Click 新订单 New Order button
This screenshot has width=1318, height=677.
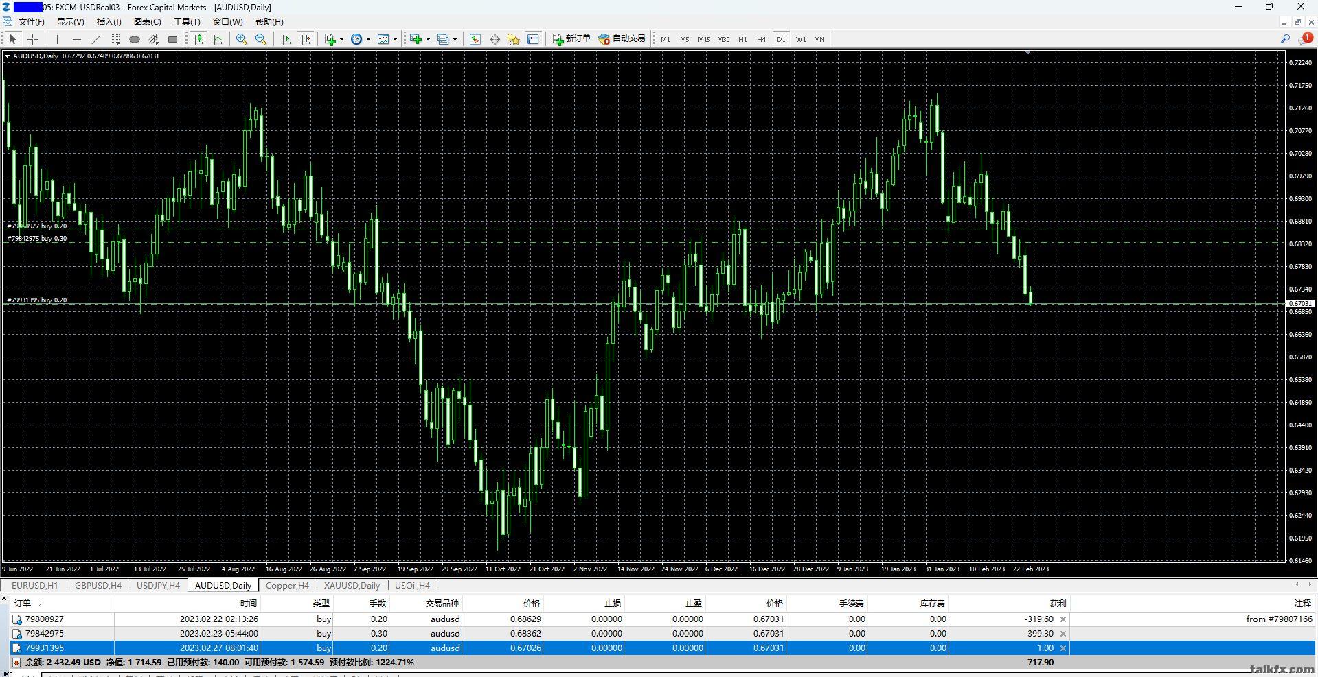(x=571, y=39)
